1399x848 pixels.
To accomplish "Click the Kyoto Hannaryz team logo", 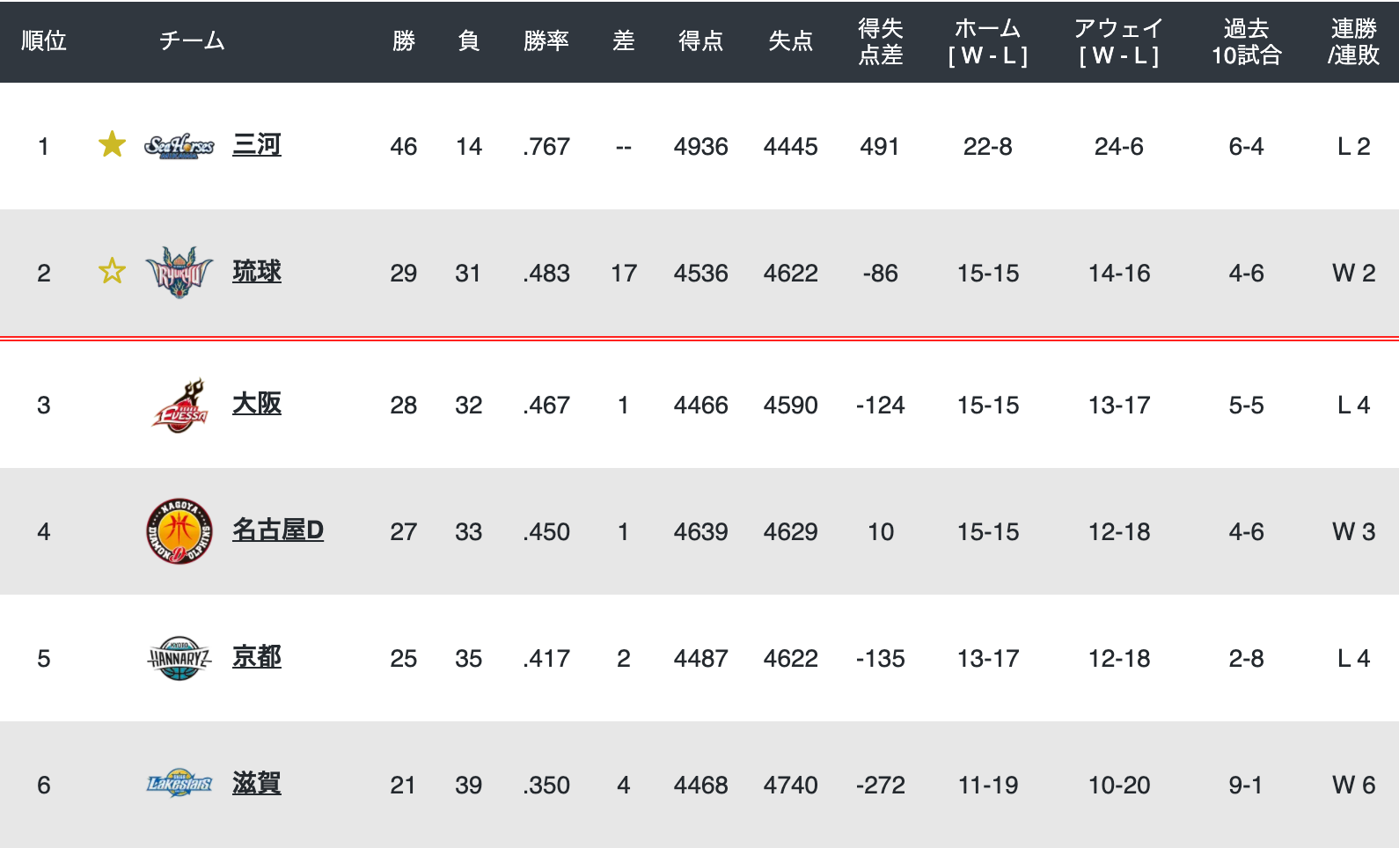I will coord(179,659).
